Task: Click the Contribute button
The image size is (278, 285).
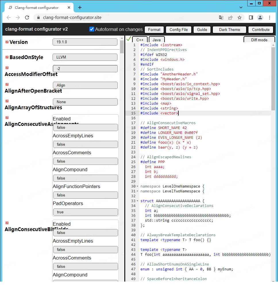Action: click(x=261, y=30)
